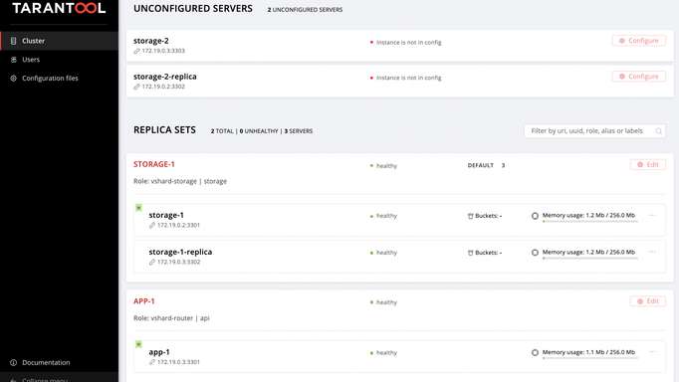The width and height of the screenshot is (679, 382).
Task: Click the Configuration files gear icon
Action: click(x=13, y=78)
